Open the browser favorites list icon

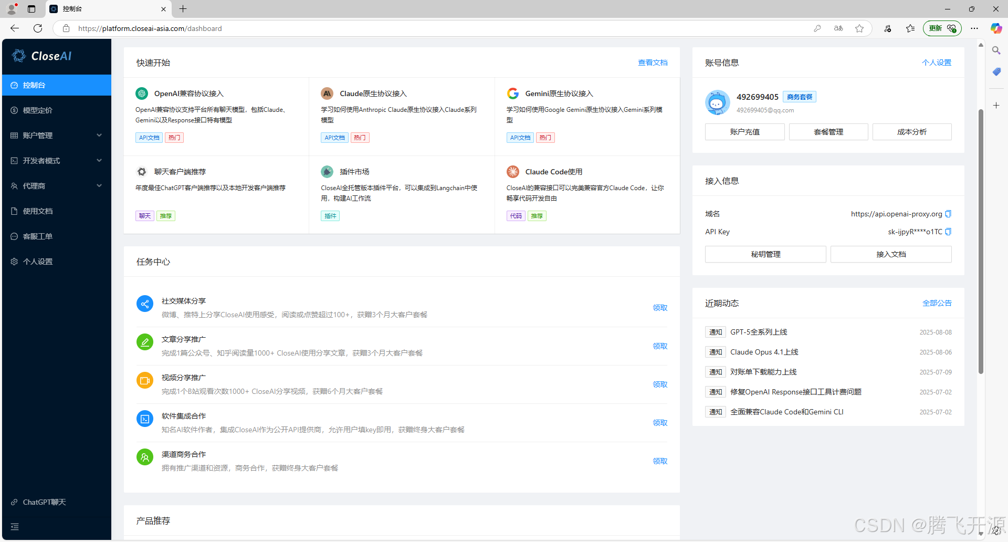[910, 28]
